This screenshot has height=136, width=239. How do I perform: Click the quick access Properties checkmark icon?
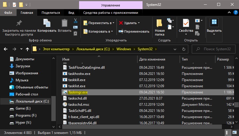click(x=14, y=5)
